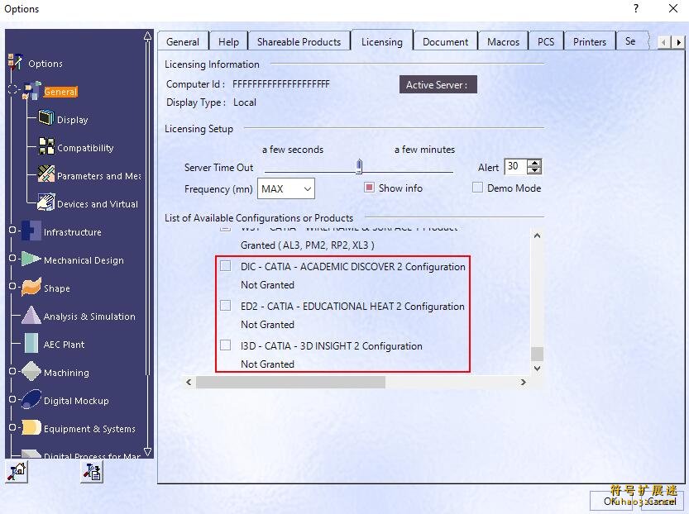This screenshot has height=514, width=689.
Task: Click the options tree scroll up arrow
Action: 147,37
